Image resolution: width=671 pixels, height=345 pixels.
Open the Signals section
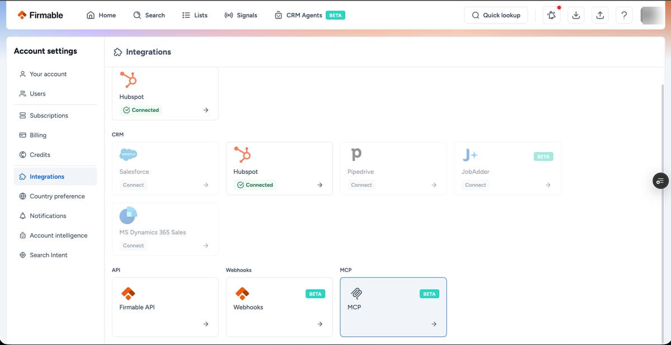240,15
